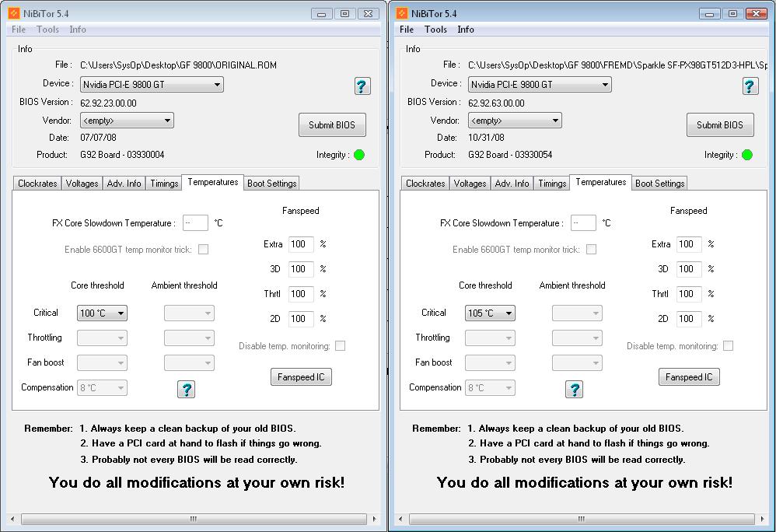Click Submit BIOS button in right window
Image resolution: width=776 pixels, height=532 pixels.
720,125
